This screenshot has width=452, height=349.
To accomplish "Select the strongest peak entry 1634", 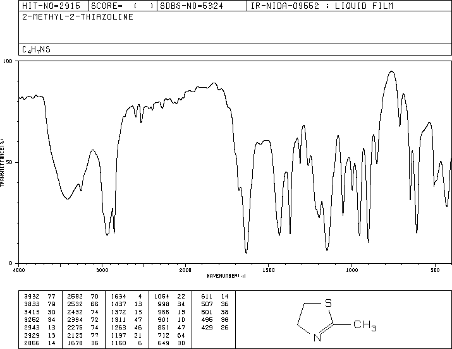I will (x=118, y=297).
